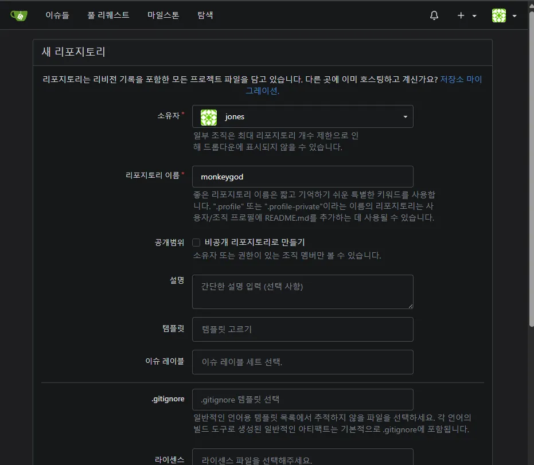This screenshot has width=534, height=465.
Task: Expand the create menu dropdown arrow
Action: 474,15
